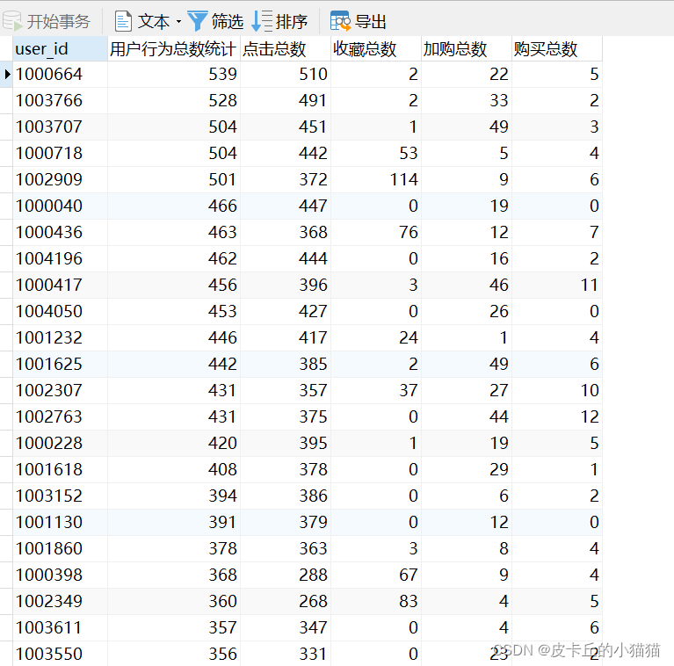Click the current-row marker beside 1000664
The height and width of the screenshot is (666, 674).
[6, 75]
